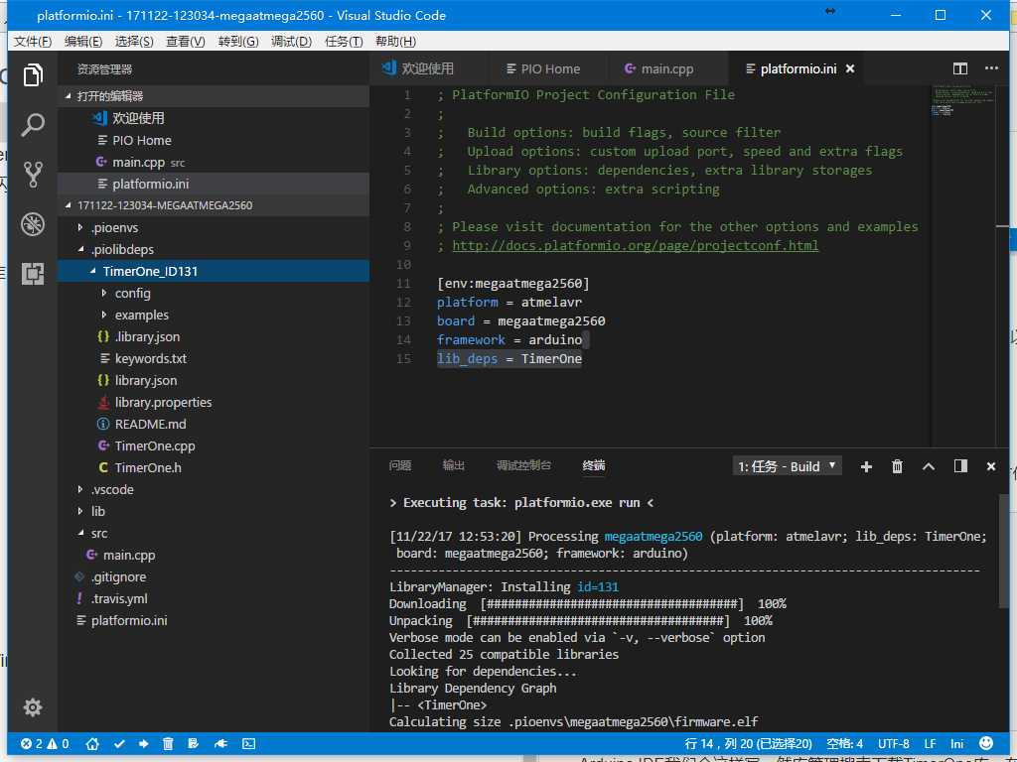The height and width of the screenshot is (762, 1017).
Task: Close the platformio.ini editor tab
Action: [850, 68]
